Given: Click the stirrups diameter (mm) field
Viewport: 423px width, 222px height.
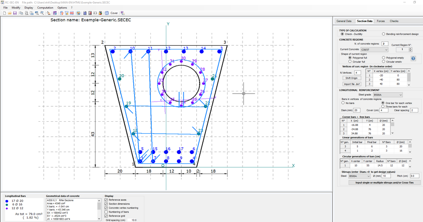Looking at the screenshot, I should pos(386,176).
